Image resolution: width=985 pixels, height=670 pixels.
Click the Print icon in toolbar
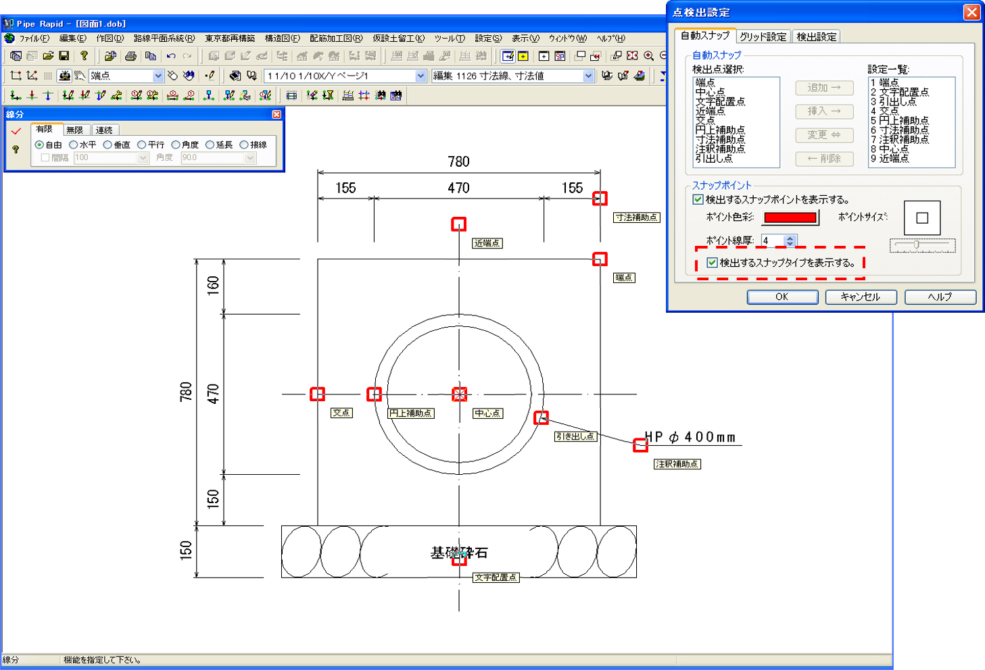(x=131, y=55)
